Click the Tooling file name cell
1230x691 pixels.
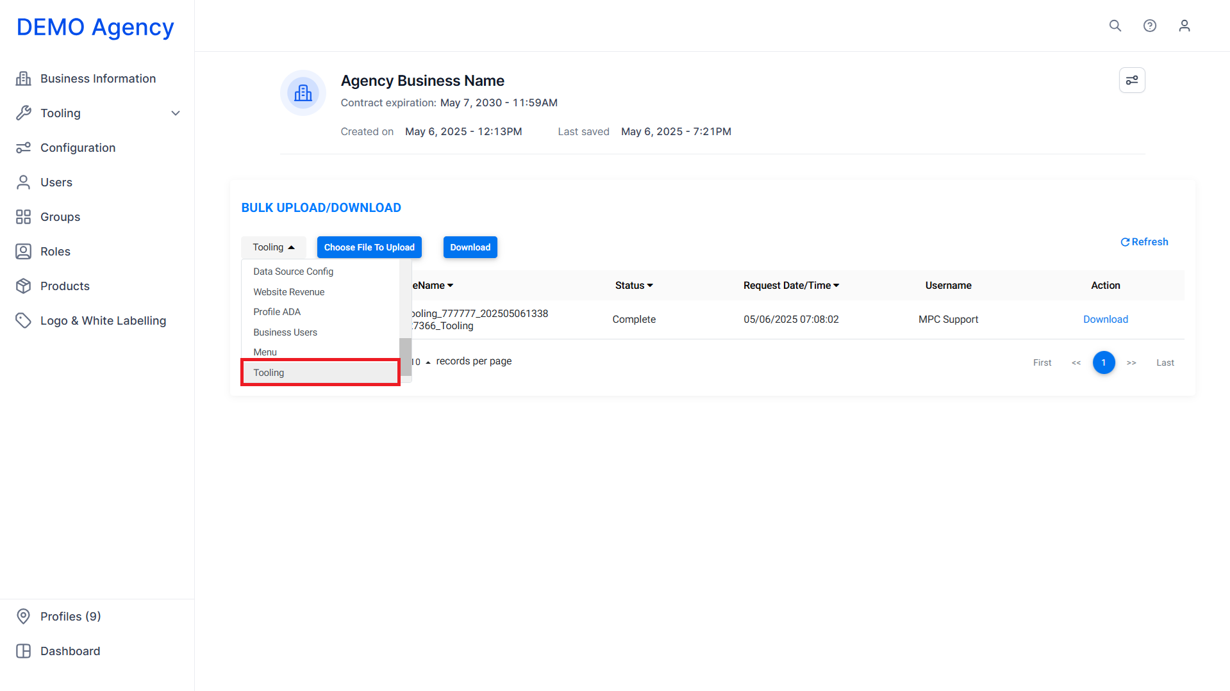click(479, 320)
